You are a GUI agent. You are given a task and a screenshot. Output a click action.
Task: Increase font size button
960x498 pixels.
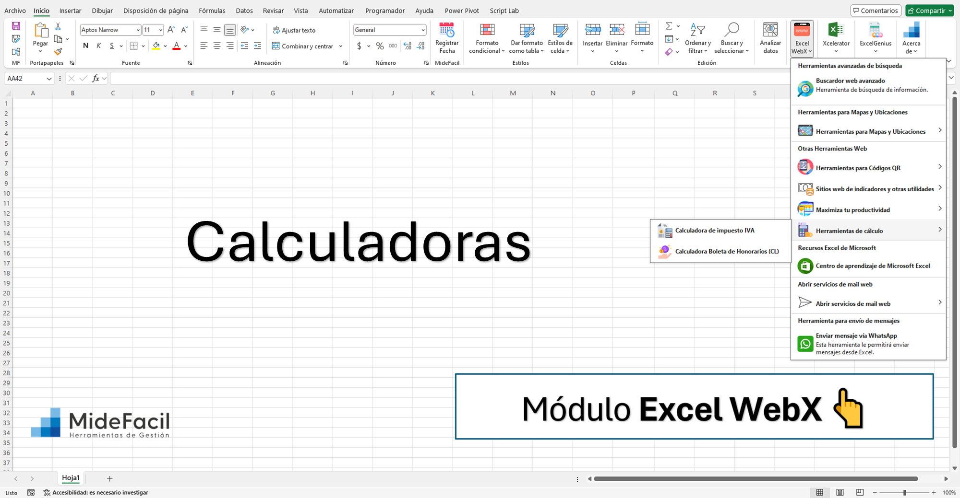pyautogui.click(x=171, y=30)
